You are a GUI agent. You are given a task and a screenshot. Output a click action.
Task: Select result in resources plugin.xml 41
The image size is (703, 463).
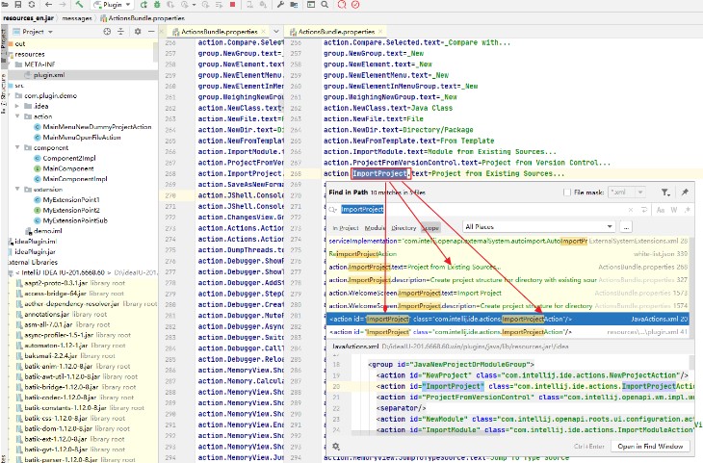tap(508, 332)
